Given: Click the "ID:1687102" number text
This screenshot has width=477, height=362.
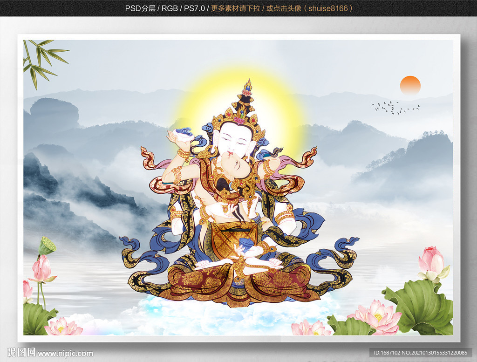Looking at the screenshot, I should tap(387, 353).
